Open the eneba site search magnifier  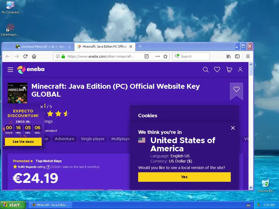[205, 69]
